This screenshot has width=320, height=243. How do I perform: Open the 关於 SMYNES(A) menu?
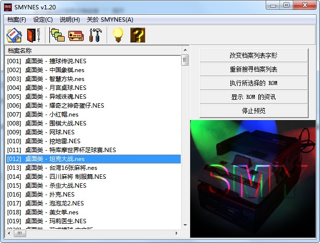click(x=110, y=20)
